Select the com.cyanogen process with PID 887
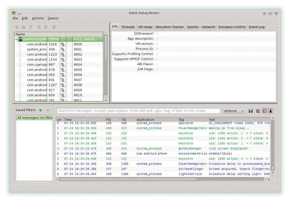Image resolution: width=290 pixels, height=202 pixels. point(59,65)
